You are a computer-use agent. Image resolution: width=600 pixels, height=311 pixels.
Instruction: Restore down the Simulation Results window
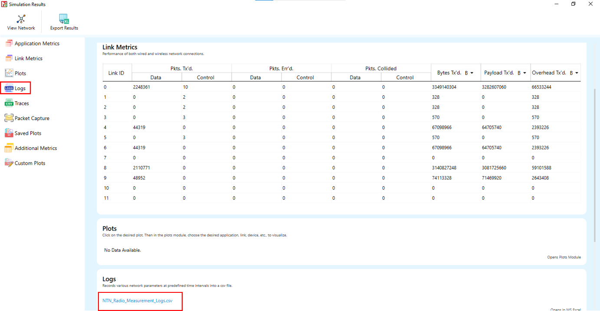[x=573, y=4]
